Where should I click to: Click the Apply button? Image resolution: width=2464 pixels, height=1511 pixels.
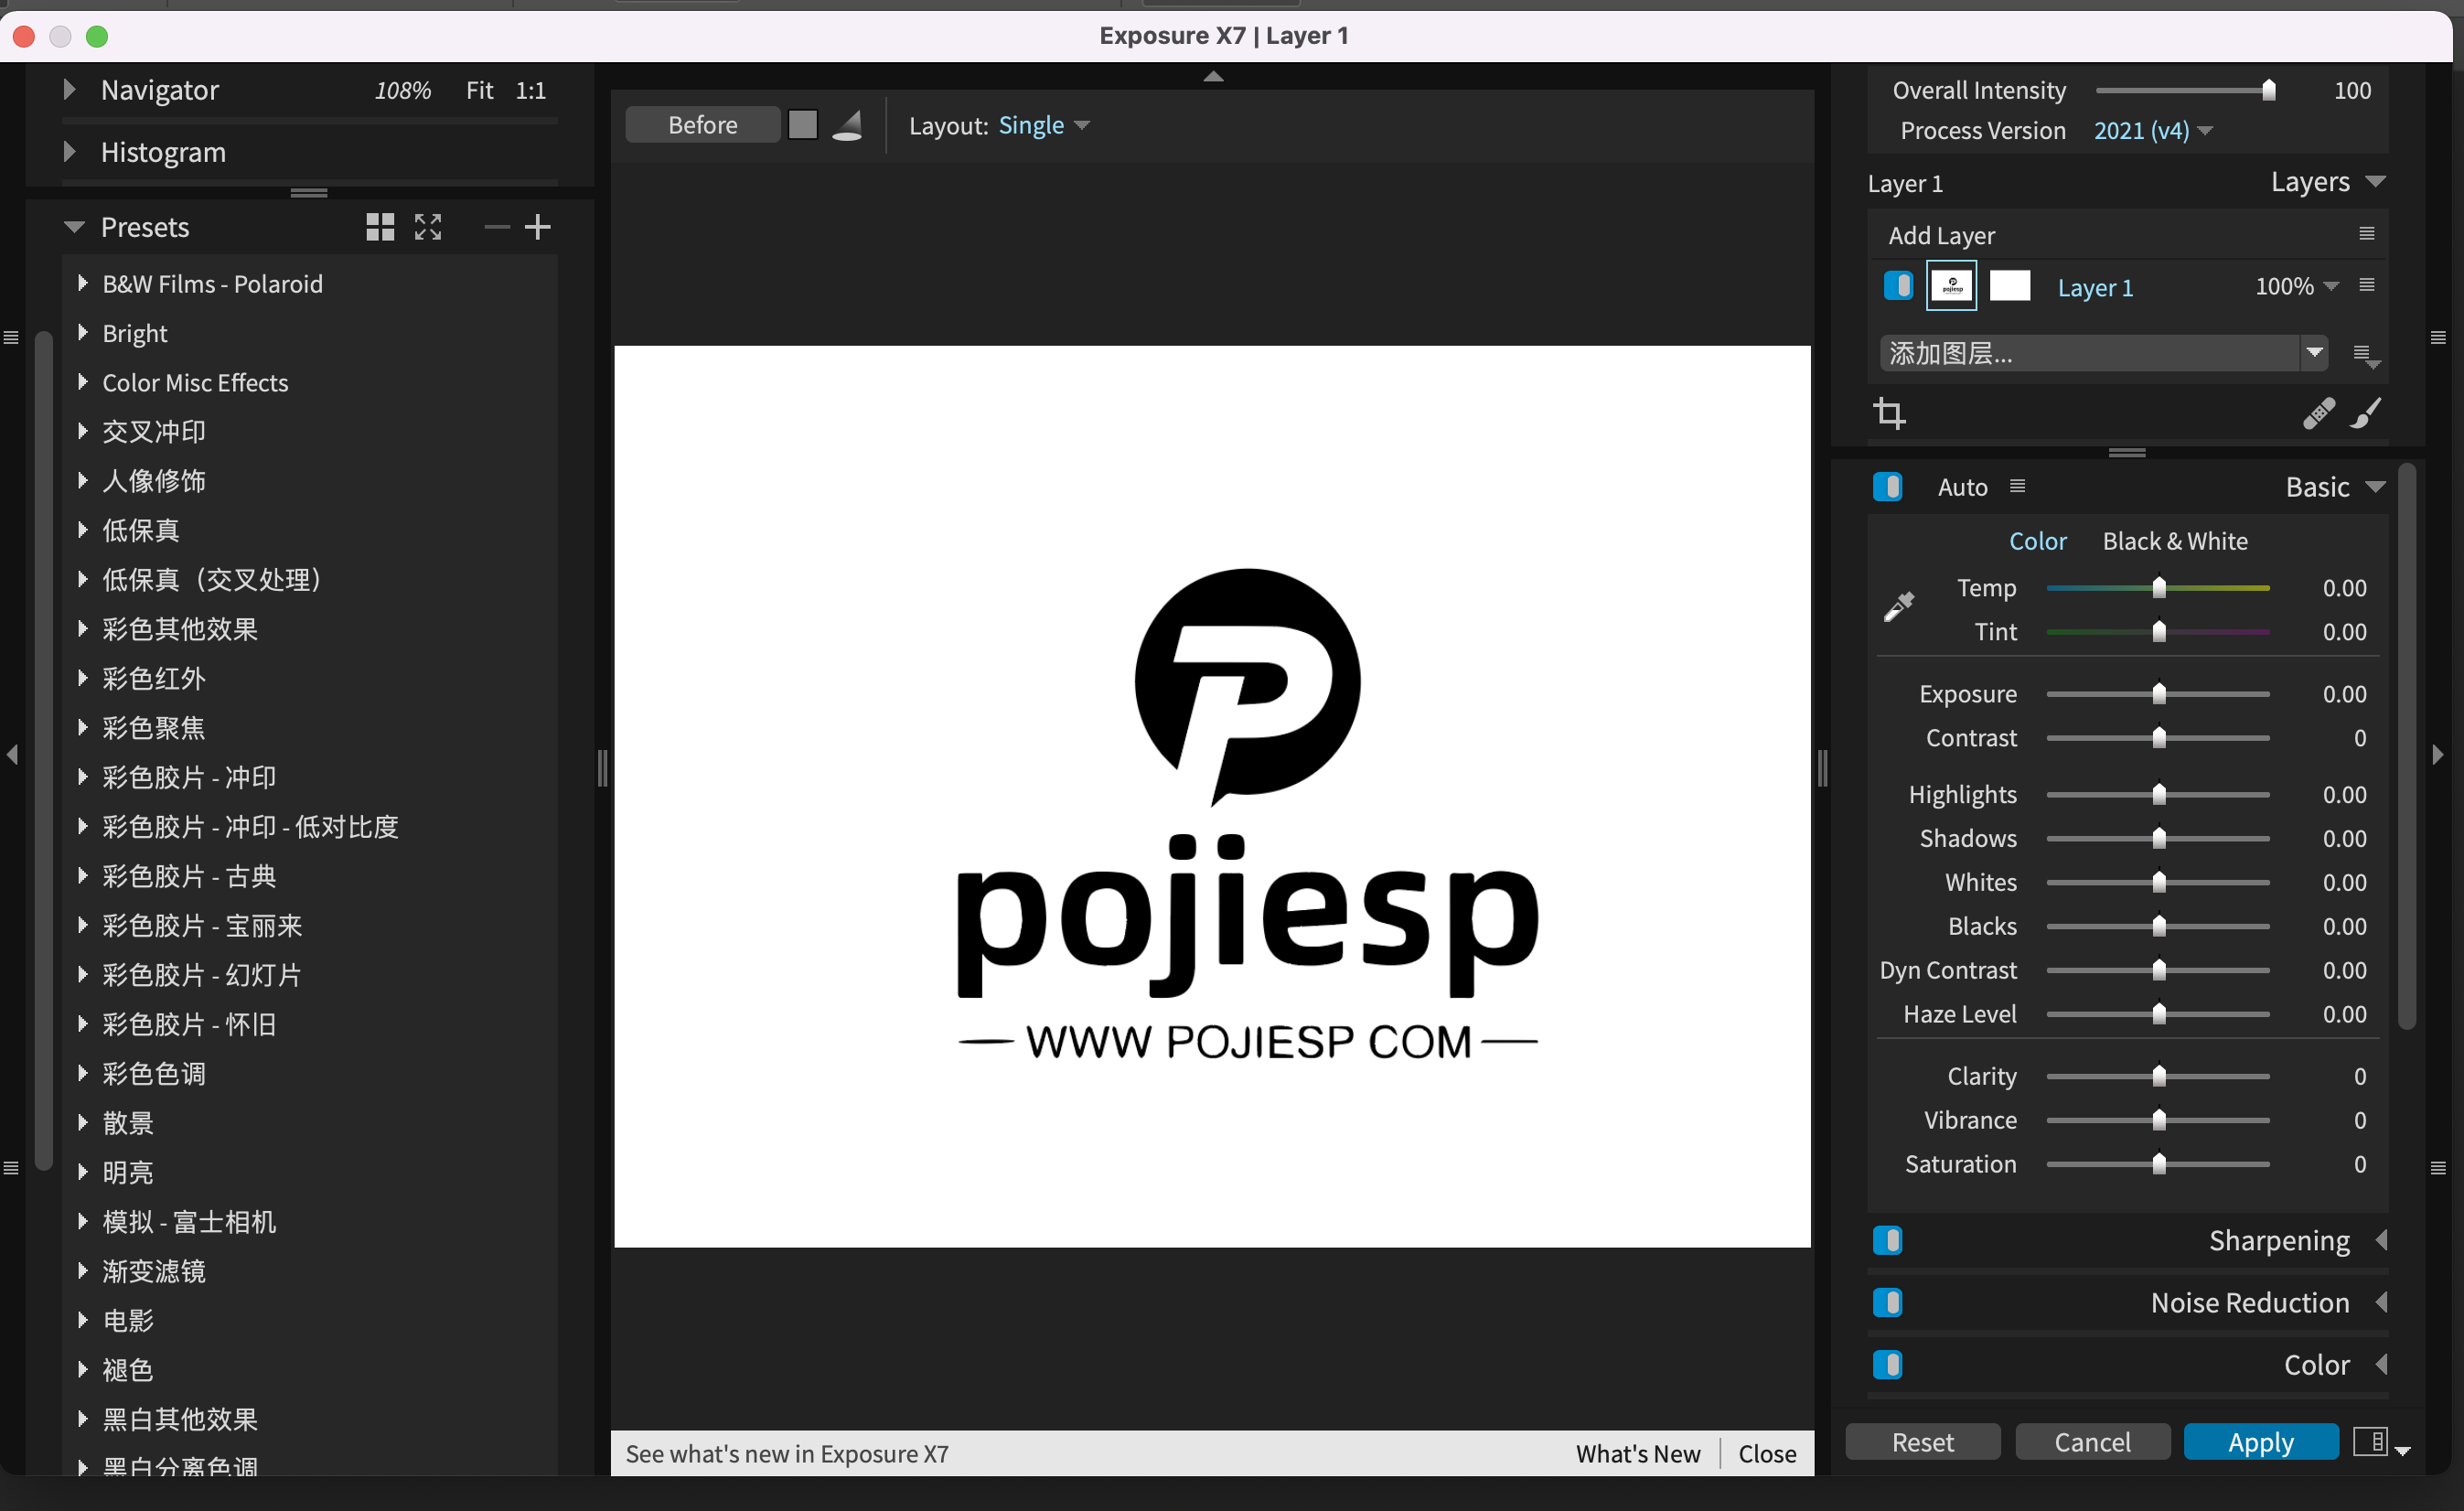pos(2261,1441)
